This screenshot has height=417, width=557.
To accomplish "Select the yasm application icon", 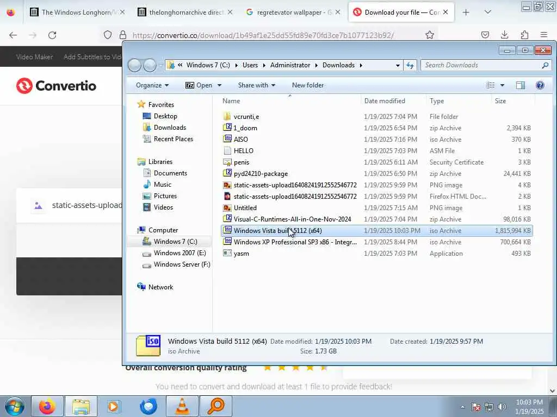I will pos(227,253).
